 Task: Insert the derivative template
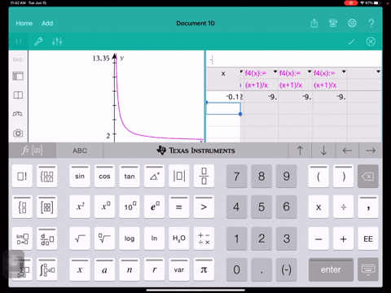tap(47, 238)
